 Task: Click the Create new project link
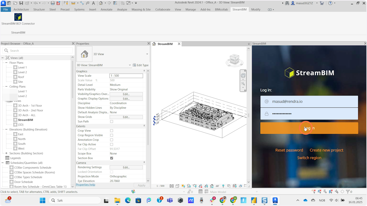click(326, 150)
